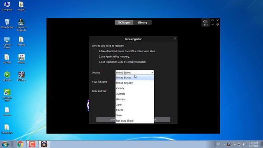Viewport: 263px width, 148px height.
Task: Pick Japan from the dropdown list
Action: tap(134, 104)
